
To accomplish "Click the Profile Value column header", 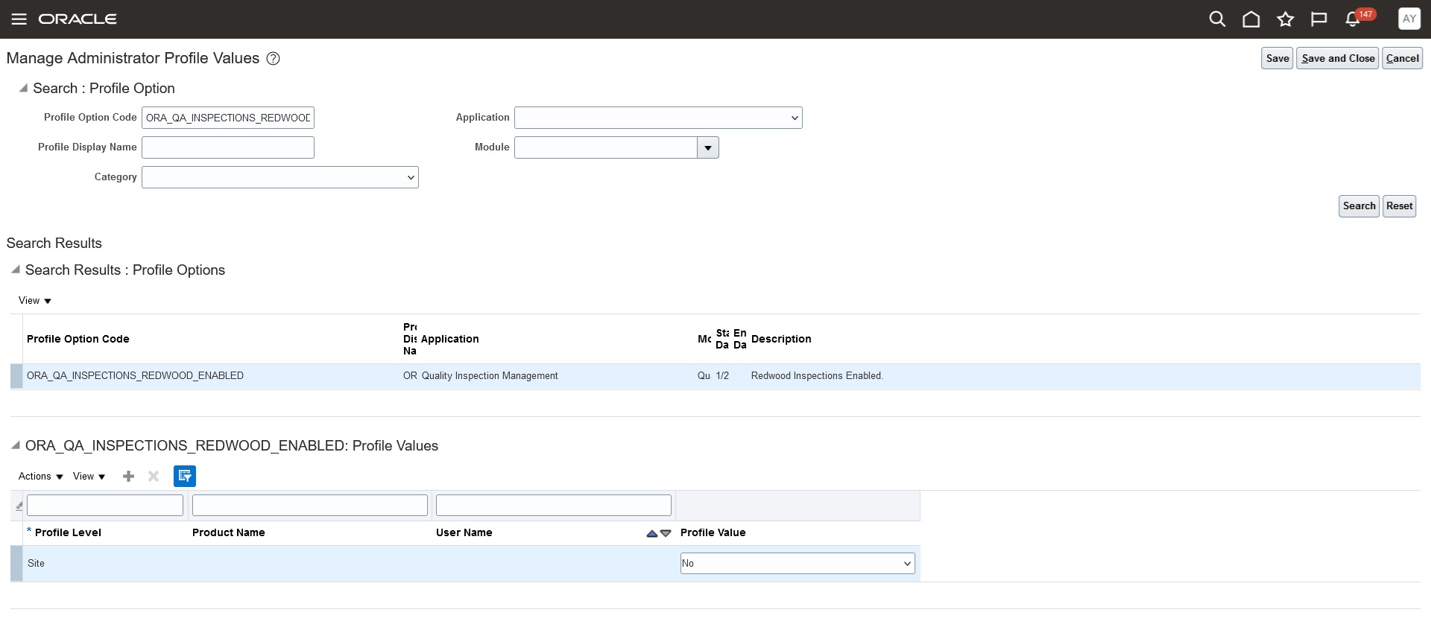I will [x=713, y=532].
